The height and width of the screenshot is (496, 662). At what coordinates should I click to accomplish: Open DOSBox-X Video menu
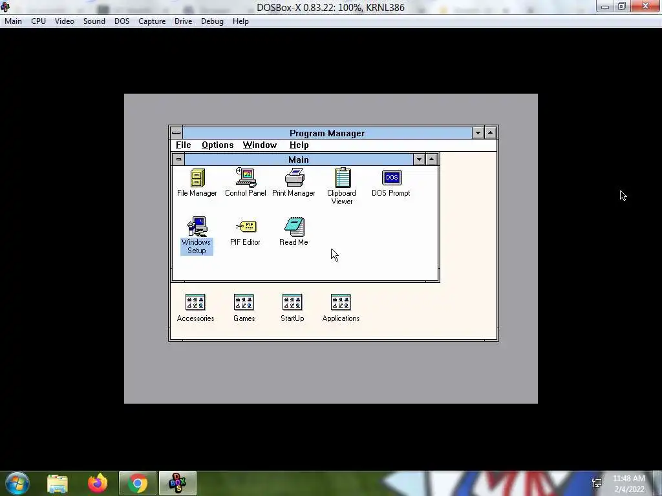tap(65, 21)
